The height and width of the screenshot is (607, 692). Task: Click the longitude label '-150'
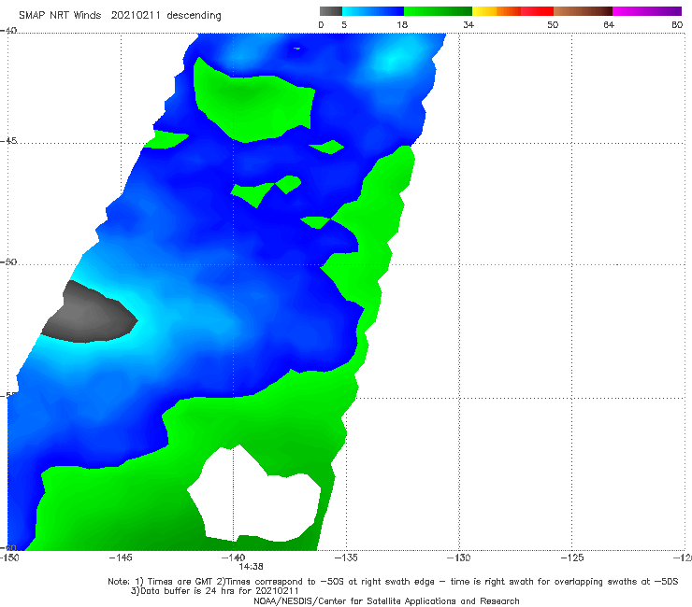click(9, 558)
